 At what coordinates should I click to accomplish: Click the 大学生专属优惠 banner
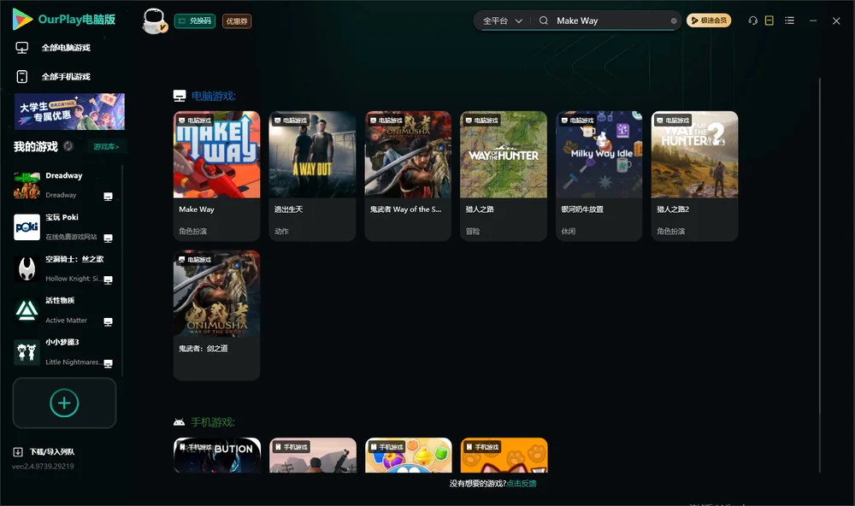pos(69,111)
